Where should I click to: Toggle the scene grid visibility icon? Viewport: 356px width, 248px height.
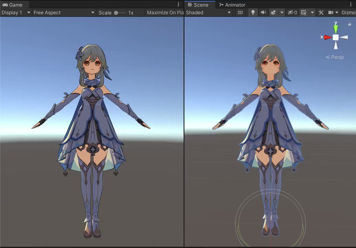[304, 13]
